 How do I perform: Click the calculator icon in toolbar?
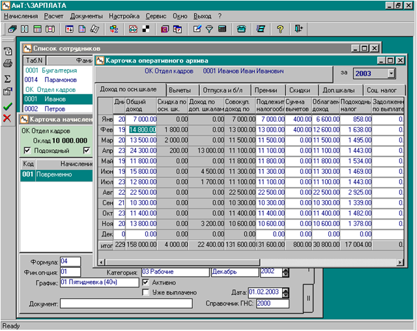[222, 29]
